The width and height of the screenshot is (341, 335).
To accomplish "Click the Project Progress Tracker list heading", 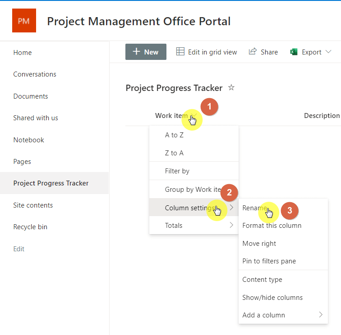I will coord(174,88).
